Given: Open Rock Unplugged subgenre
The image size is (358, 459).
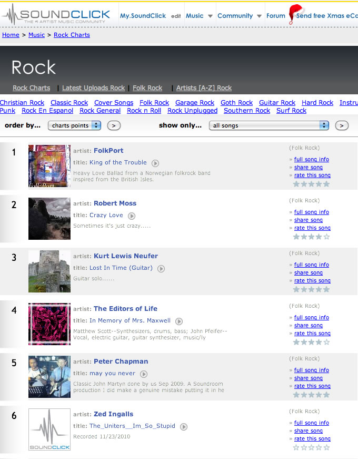Looking at the screenshot, I should 193,111.
